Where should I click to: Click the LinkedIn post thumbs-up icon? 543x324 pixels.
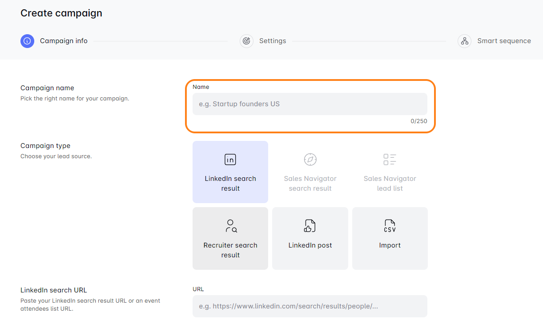click(310, 226)
